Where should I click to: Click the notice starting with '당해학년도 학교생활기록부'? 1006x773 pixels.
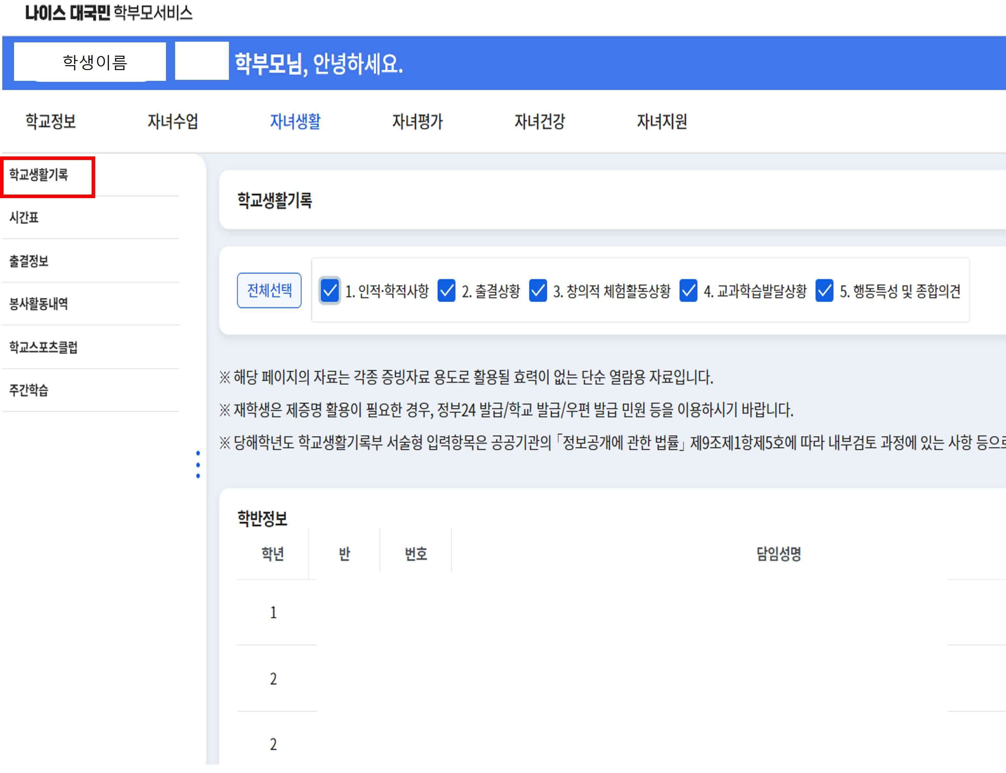612,443
